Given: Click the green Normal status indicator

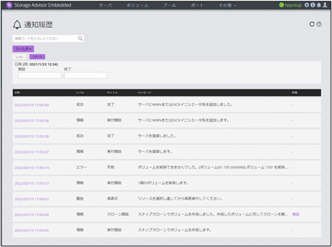Looking at the screenshot, I should 290,5.
